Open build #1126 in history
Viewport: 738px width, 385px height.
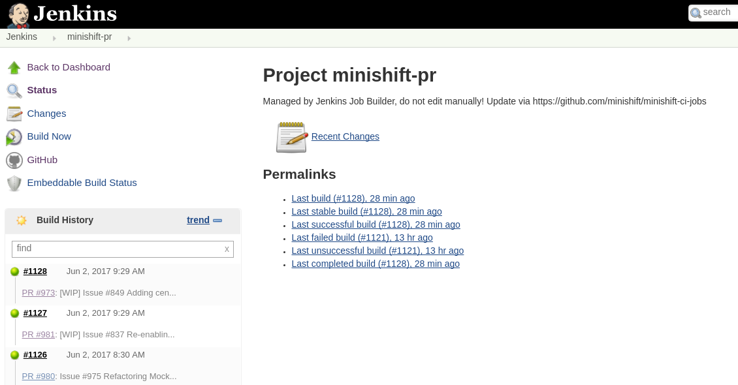35,355
